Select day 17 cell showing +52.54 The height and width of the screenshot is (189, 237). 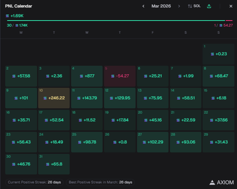click(54, 120)
